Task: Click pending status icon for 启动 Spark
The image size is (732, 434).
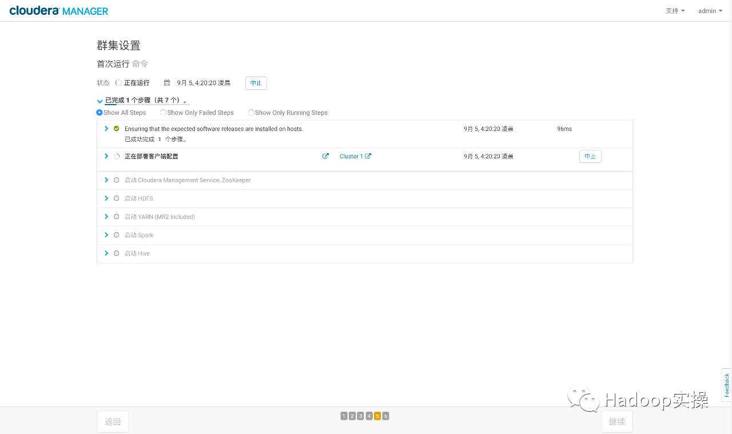Action: [117, 235]
